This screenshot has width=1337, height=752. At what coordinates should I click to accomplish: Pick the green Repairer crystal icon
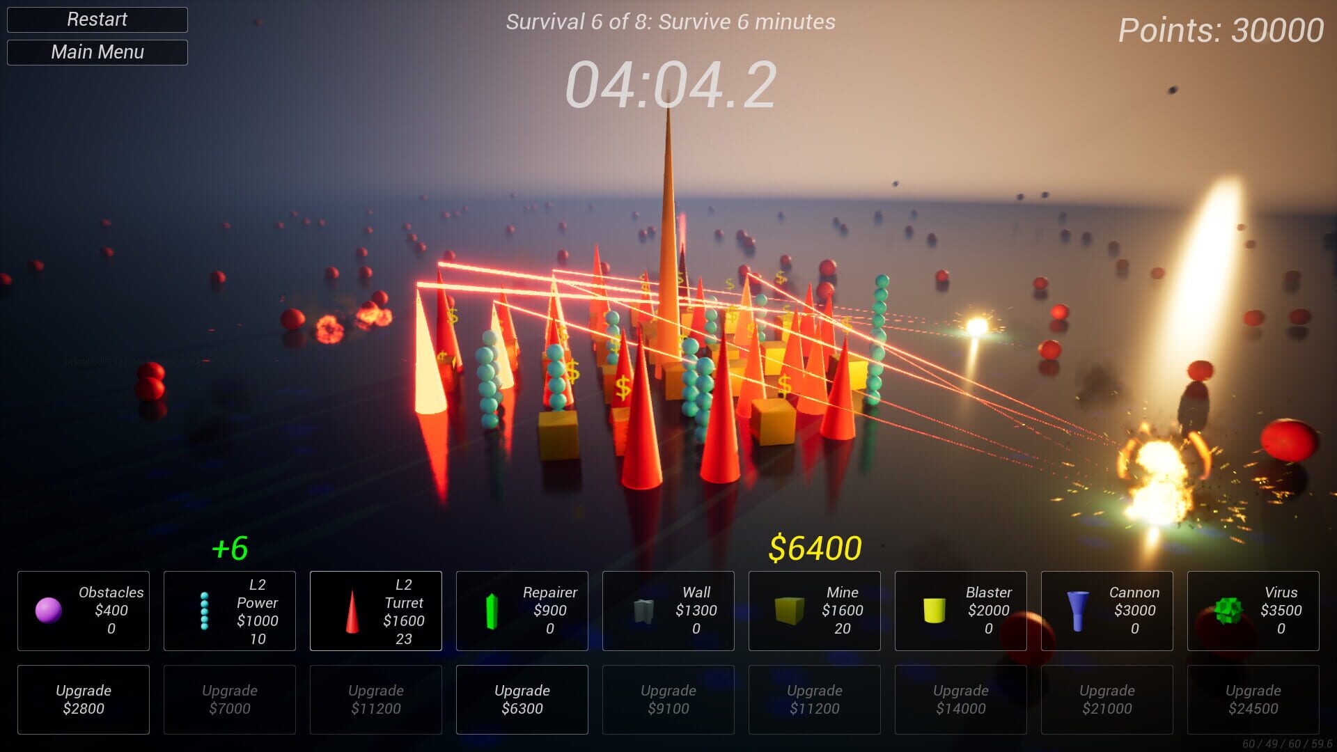click(492, 611)
